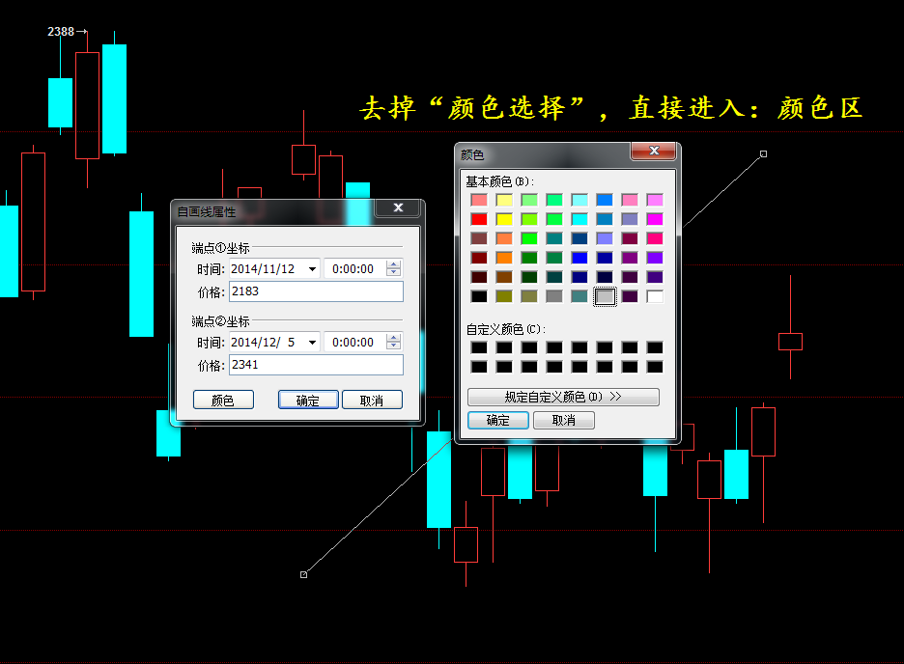Click 确定 in the 颜色 dialog
The image size is (904, 664).
[x=498, y=421]
